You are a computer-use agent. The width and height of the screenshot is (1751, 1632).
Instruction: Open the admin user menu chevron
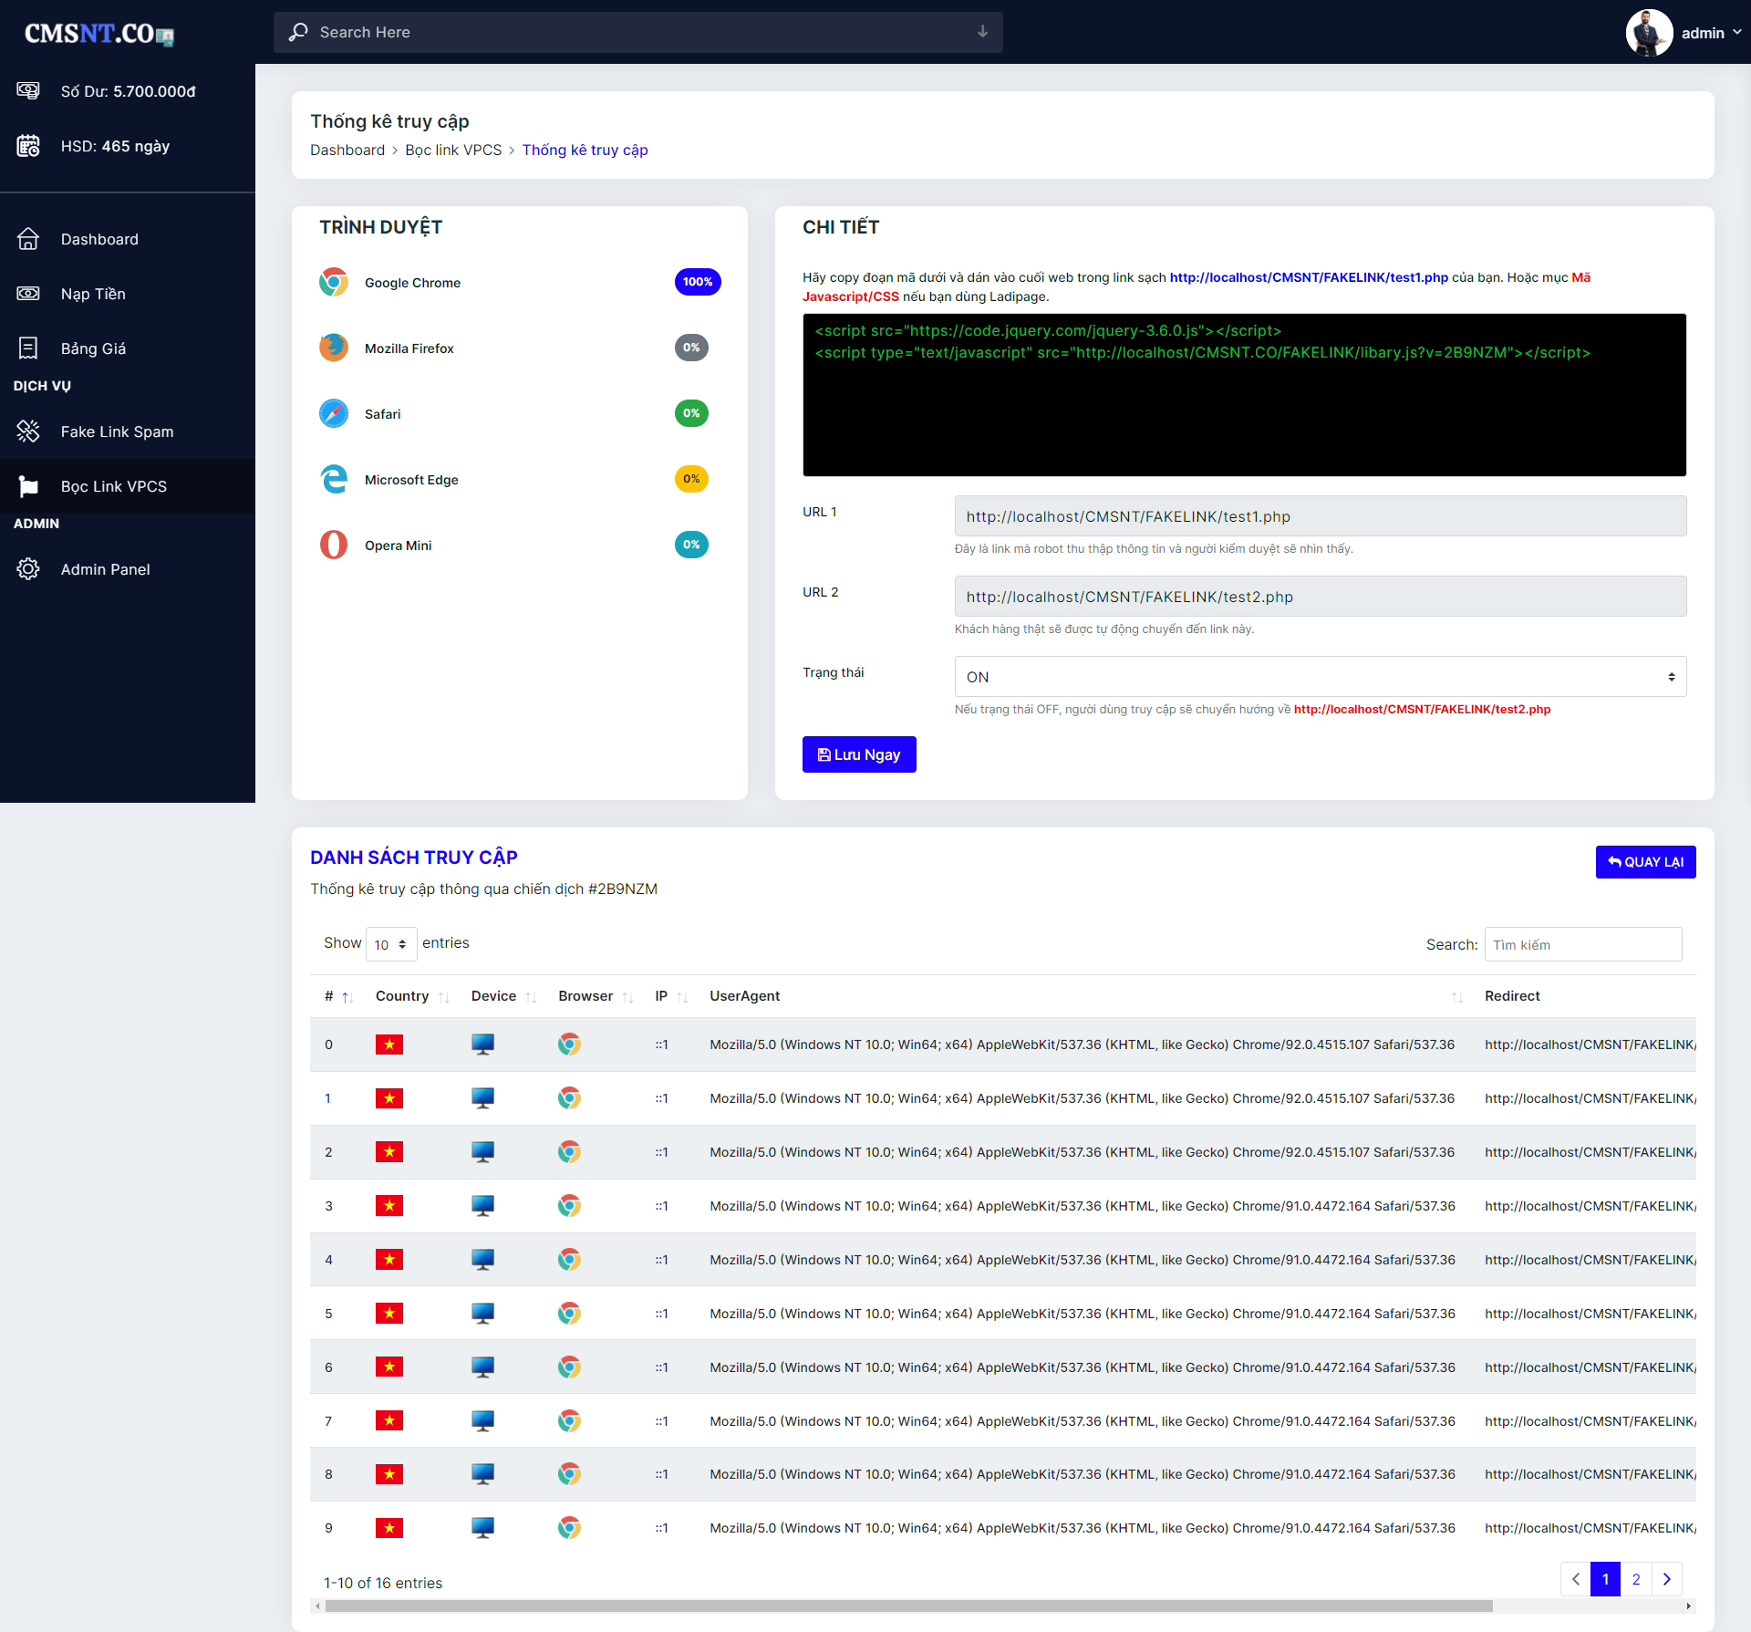tap(1736, 32)
